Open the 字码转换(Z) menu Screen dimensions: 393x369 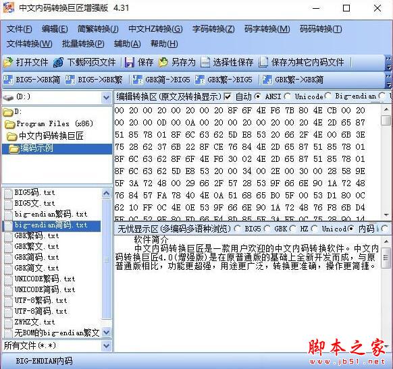click(x=213, y=29)
